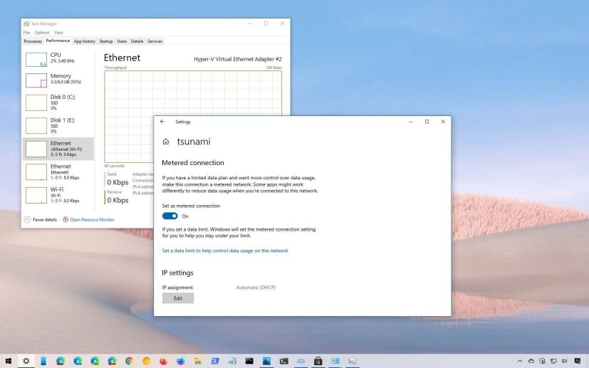
Task: Open Windows Security shield in the tray
Action: 542,362
